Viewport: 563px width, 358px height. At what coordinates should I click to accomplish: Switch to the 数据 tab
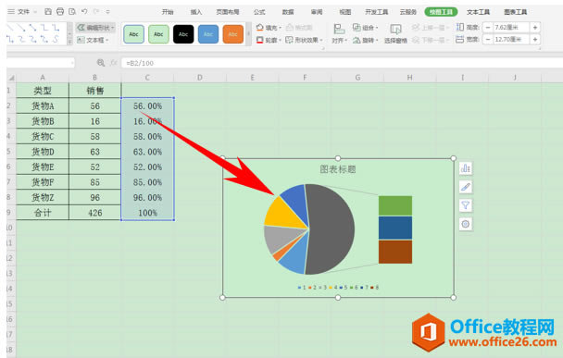coord(288,12)
